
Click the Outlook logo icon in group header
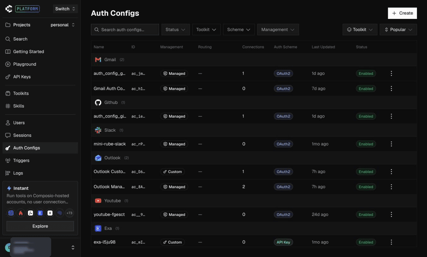pyautogui.click(x=98, y=158)
